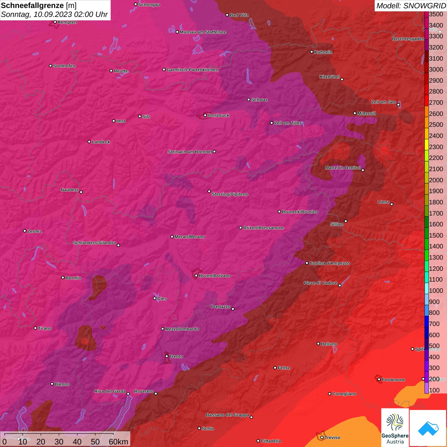Click the Schio label
The width and height of the screenshot is (447, 447).
coord(208,428)
